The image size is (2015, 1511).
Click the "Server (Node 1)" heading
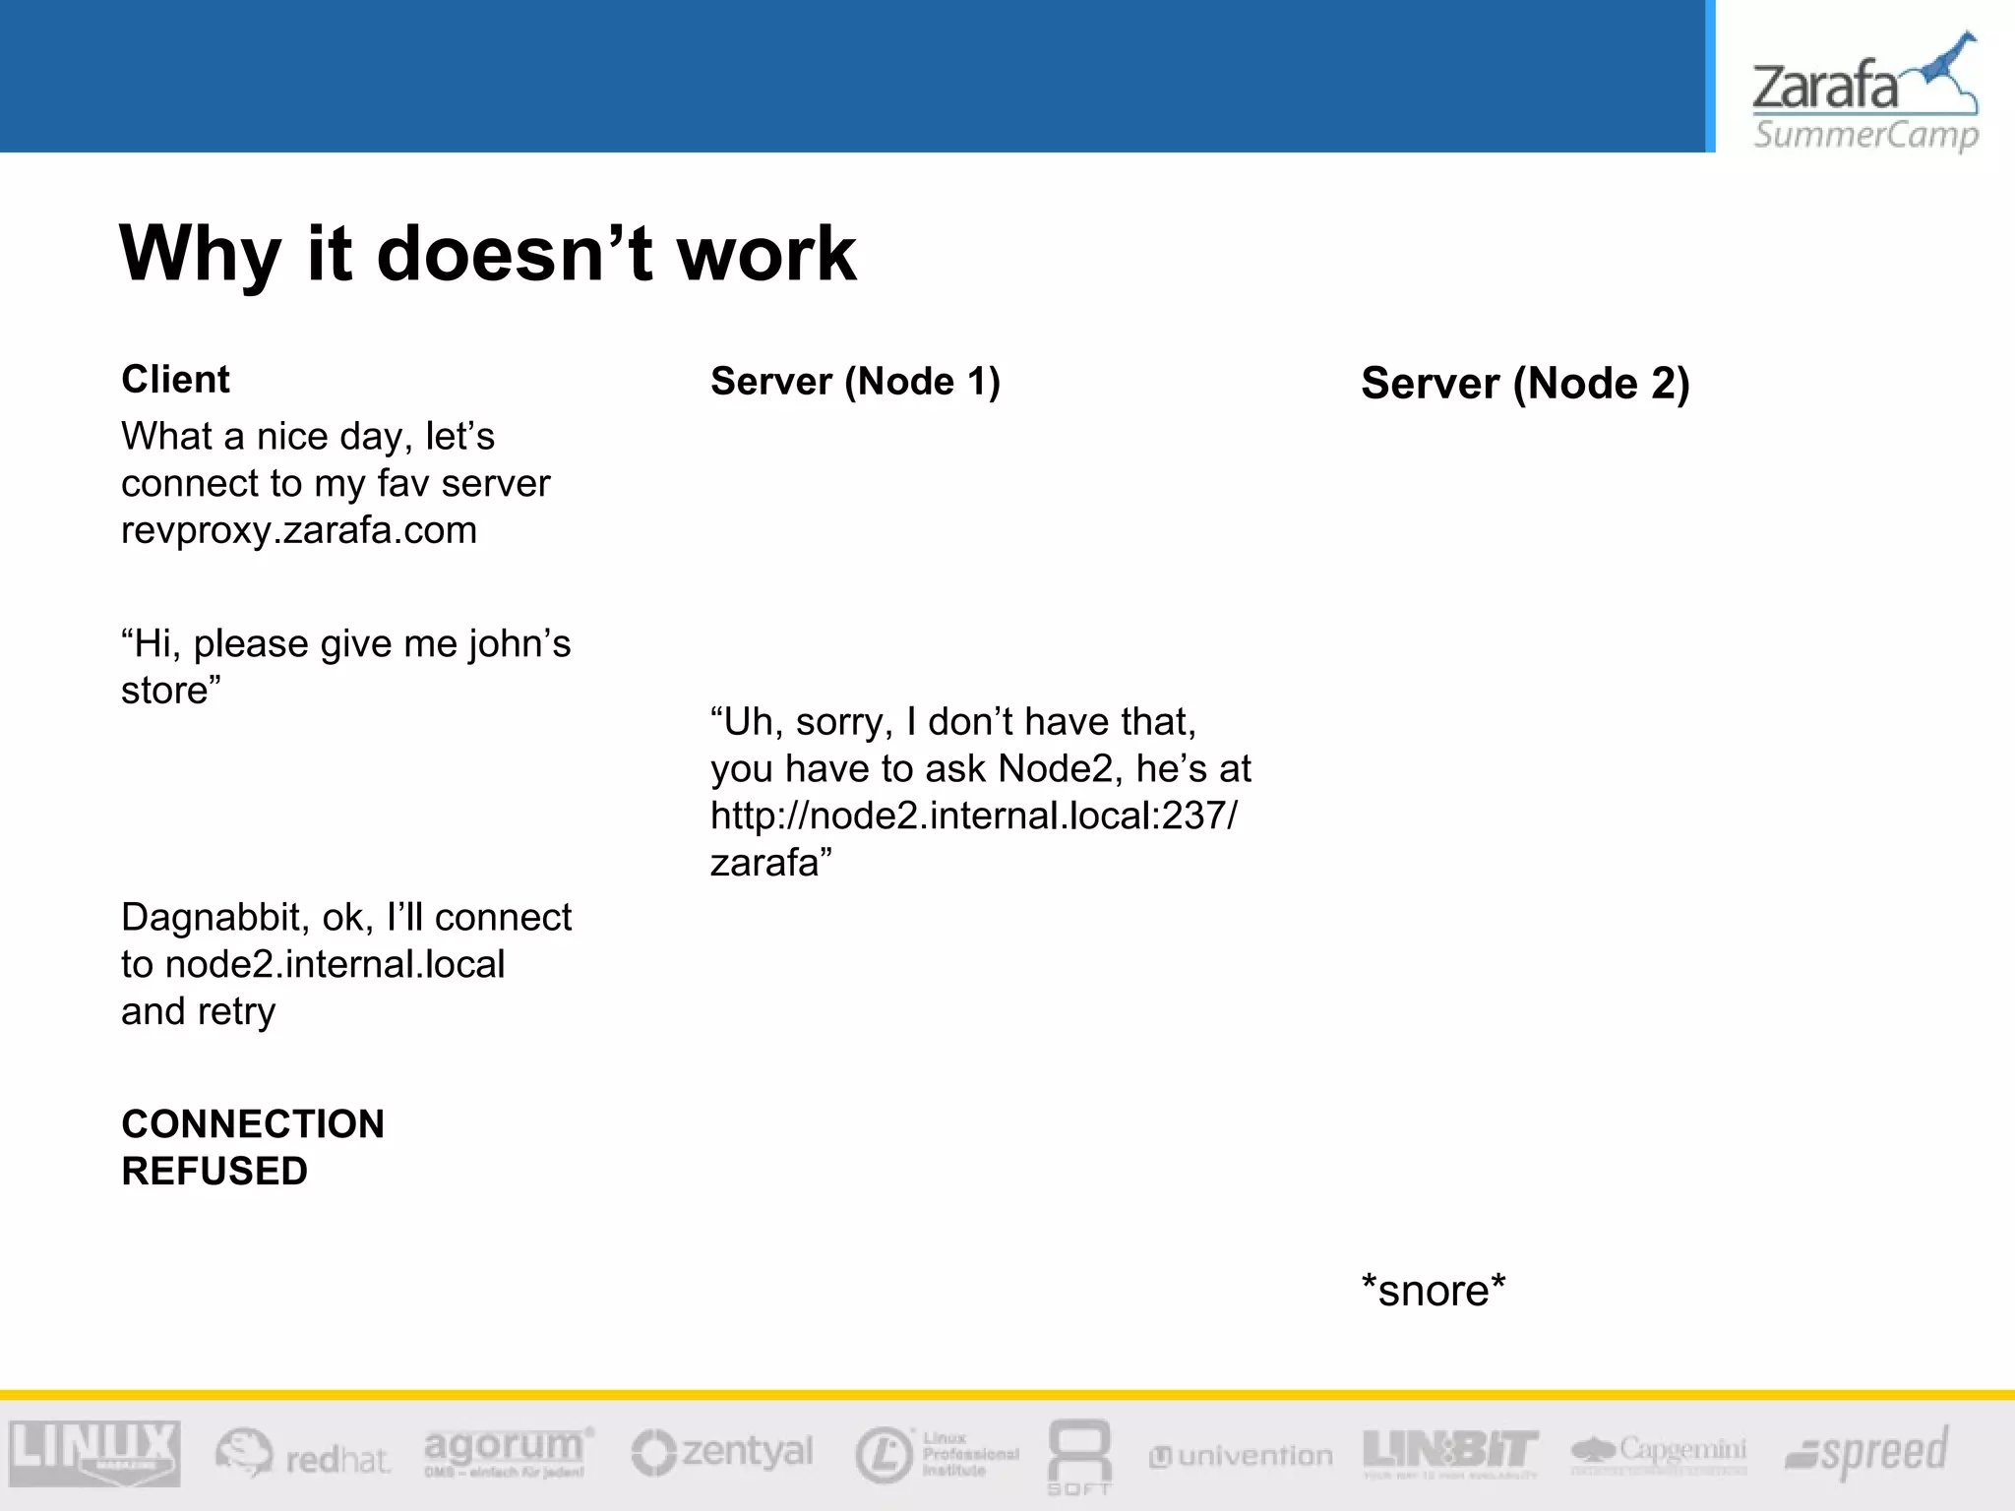point(855,382)
